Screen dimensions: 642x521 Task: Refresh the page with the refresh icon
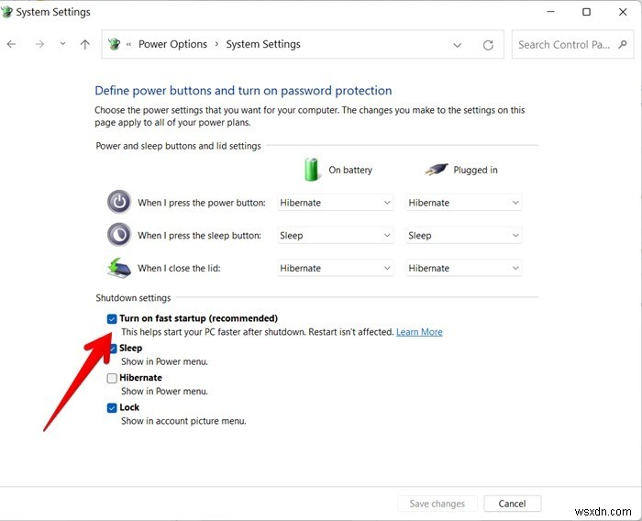[x=488, y=45]
